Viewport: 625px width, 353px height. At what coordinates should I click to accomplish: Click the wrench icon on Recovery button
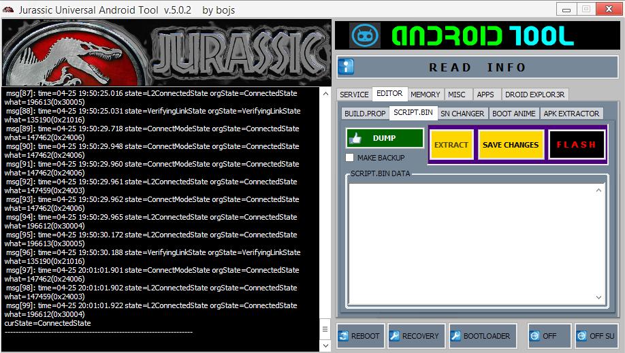click(394, 336)
